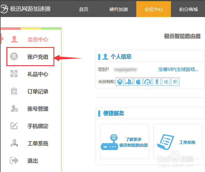This screenshot has width=205, height=172.
Task: Open the 至尊VIP(全球游戏... link
Action: [178, 69]
